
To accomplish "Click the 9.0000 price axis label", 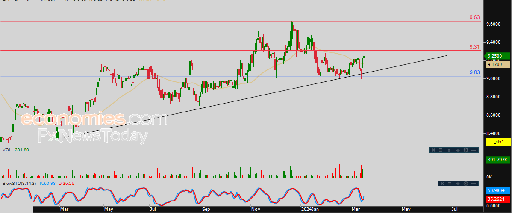I will [492, 78].
